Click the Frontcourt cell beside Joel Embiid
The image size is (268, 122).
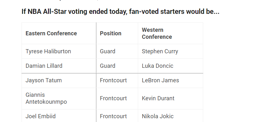click(117, 116)
